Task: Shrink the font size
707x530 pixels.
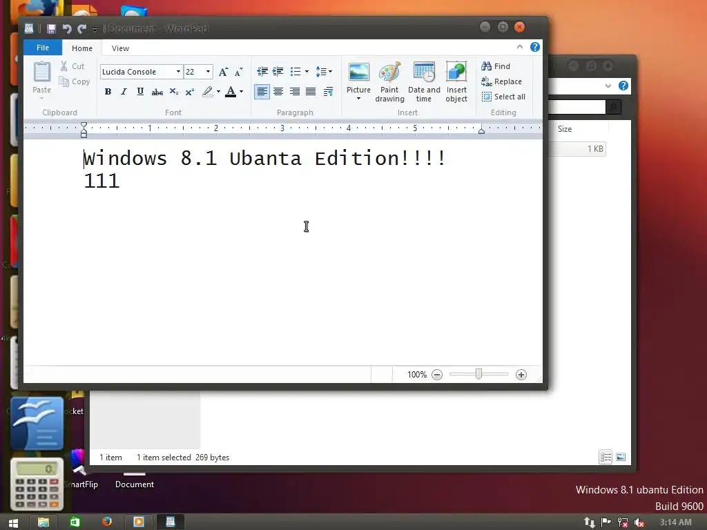Action: tap(238, 72)
